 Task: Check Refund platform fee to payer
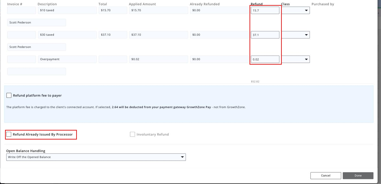coord(9,95)
